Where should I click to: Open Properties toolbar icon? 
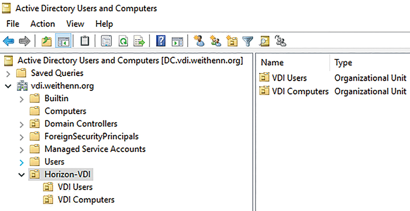coord(106,41)
